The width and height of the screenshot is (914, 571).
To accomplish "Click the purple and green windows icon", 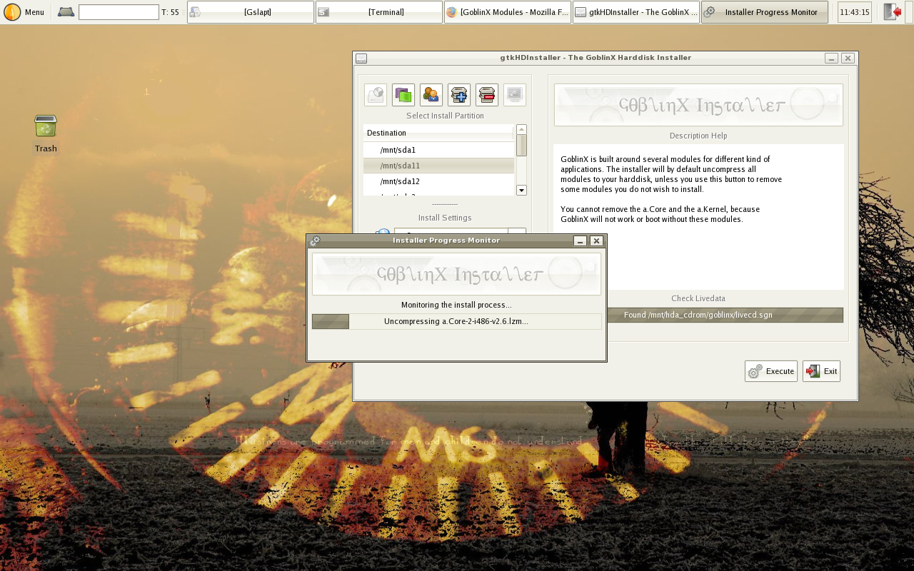I will (x=403, y=95).
